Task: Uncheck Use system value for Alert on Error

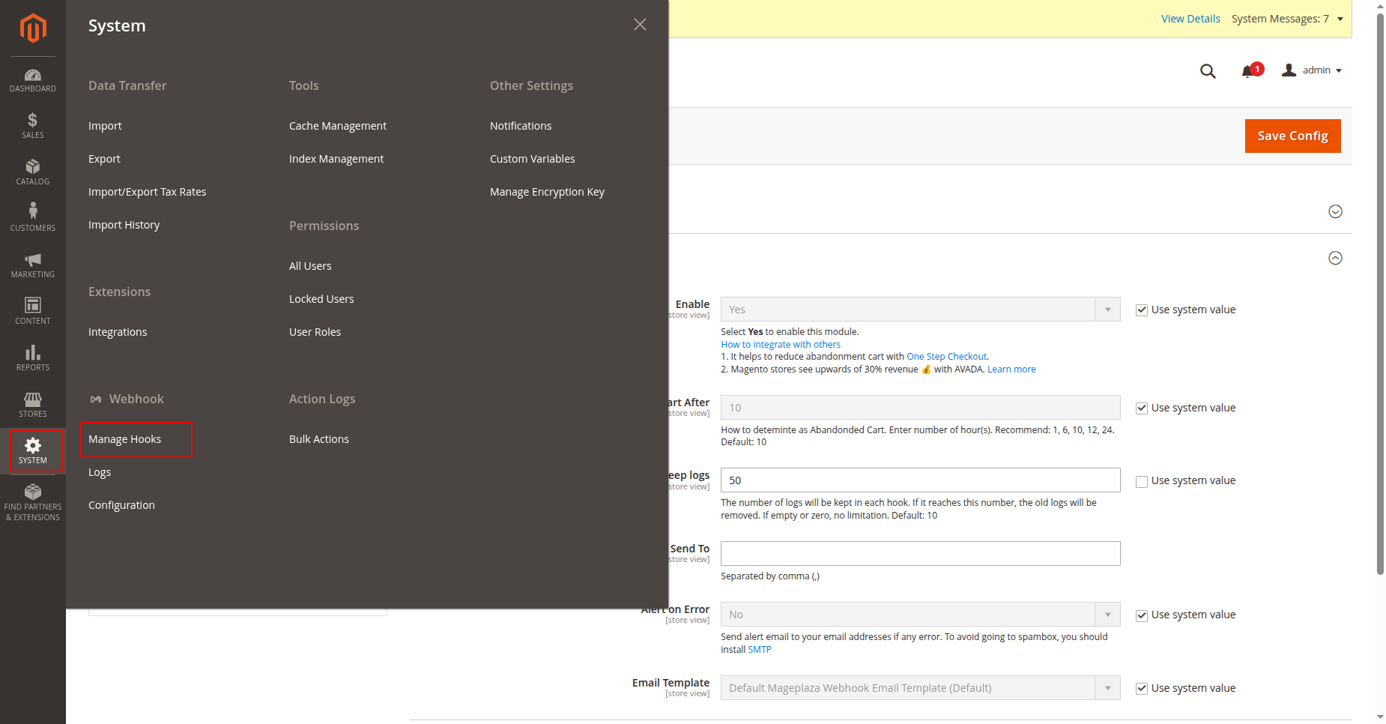Action: click(1142, 616)
